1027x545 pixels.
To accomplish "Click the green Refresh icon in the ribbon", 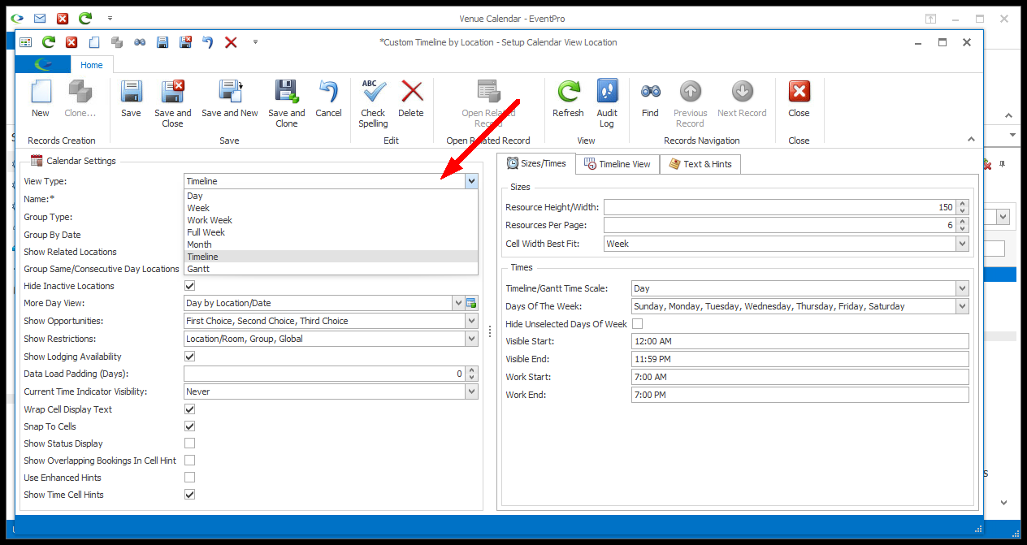I will [568, 91].
